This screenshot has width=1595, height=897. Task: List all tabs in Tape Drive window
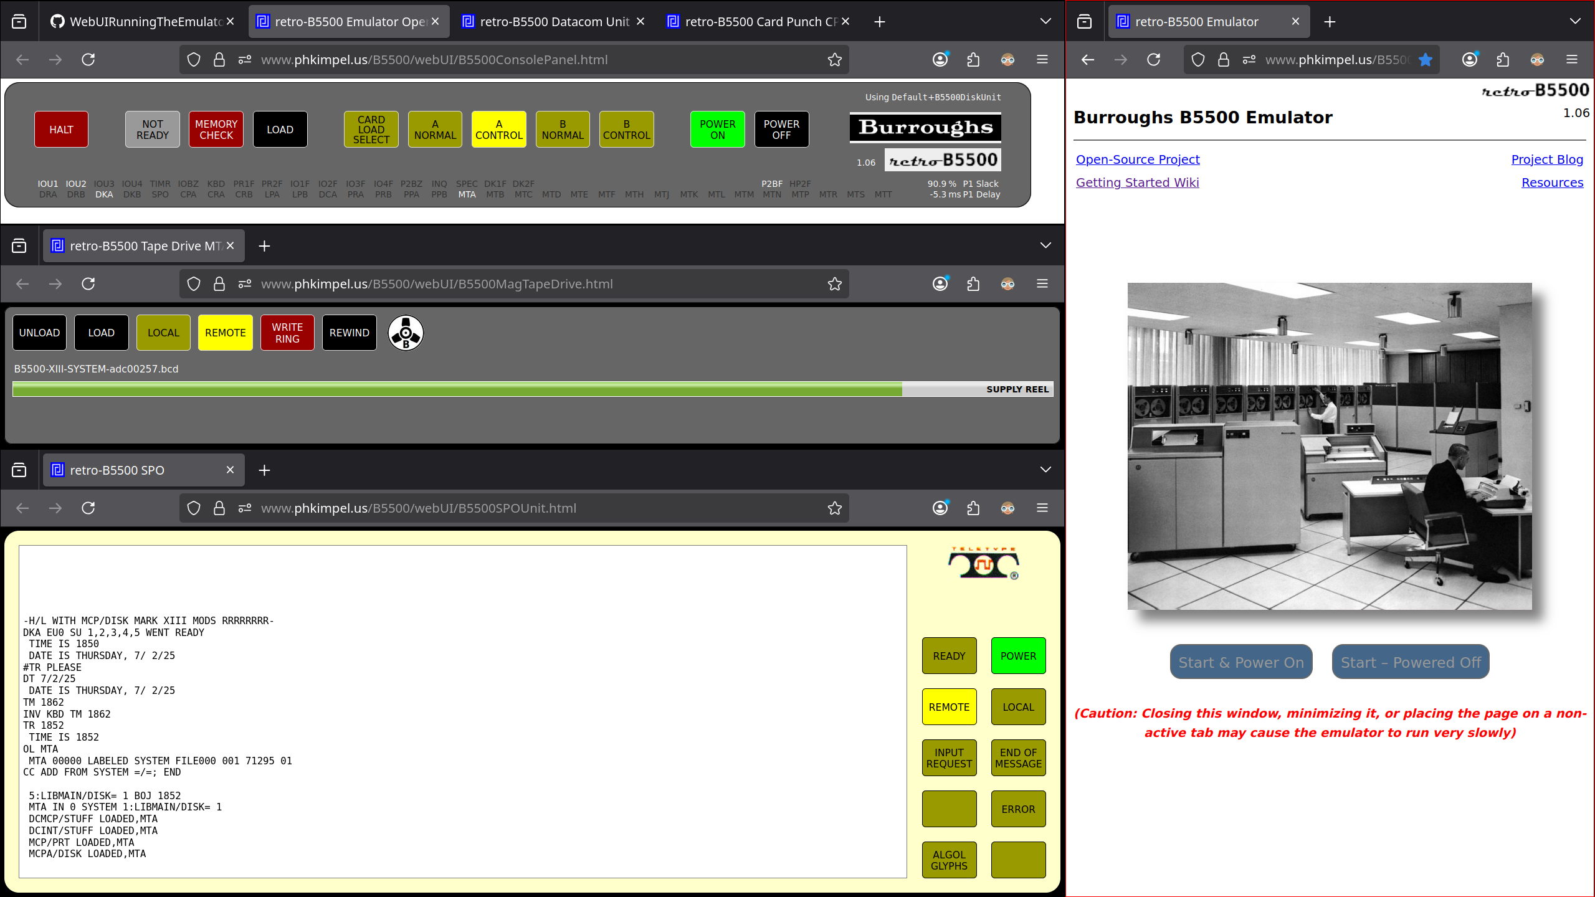point(1045,246)
